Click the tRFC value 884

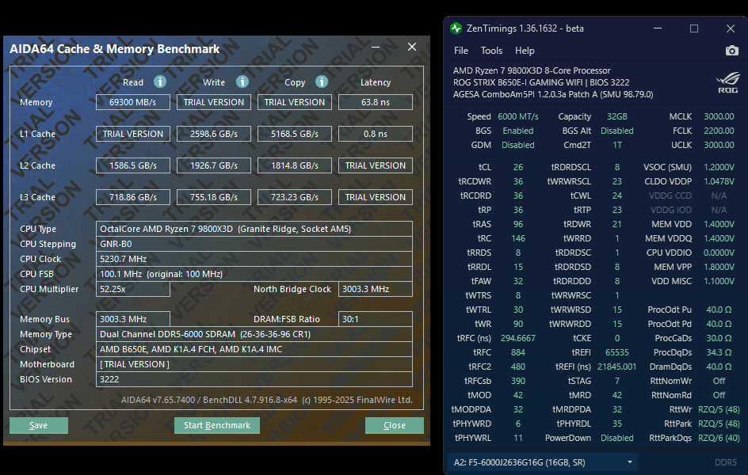[x=518, y=352]
